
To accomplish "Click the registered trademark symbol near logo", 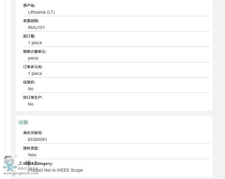I will [16, 156].
